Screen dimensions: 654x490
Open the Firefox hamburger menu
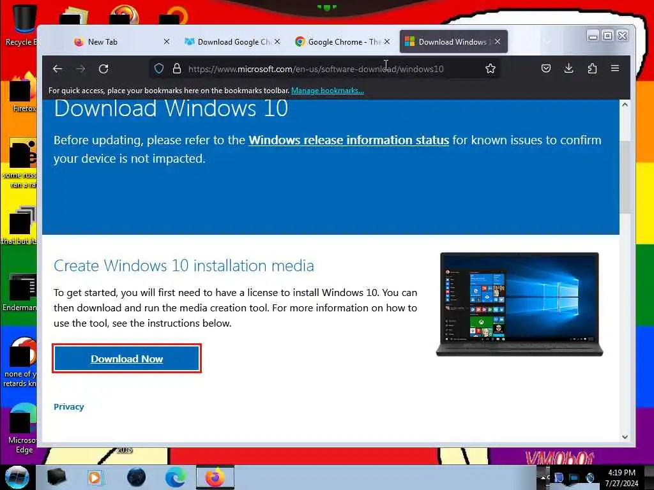[x=615, y=68]
